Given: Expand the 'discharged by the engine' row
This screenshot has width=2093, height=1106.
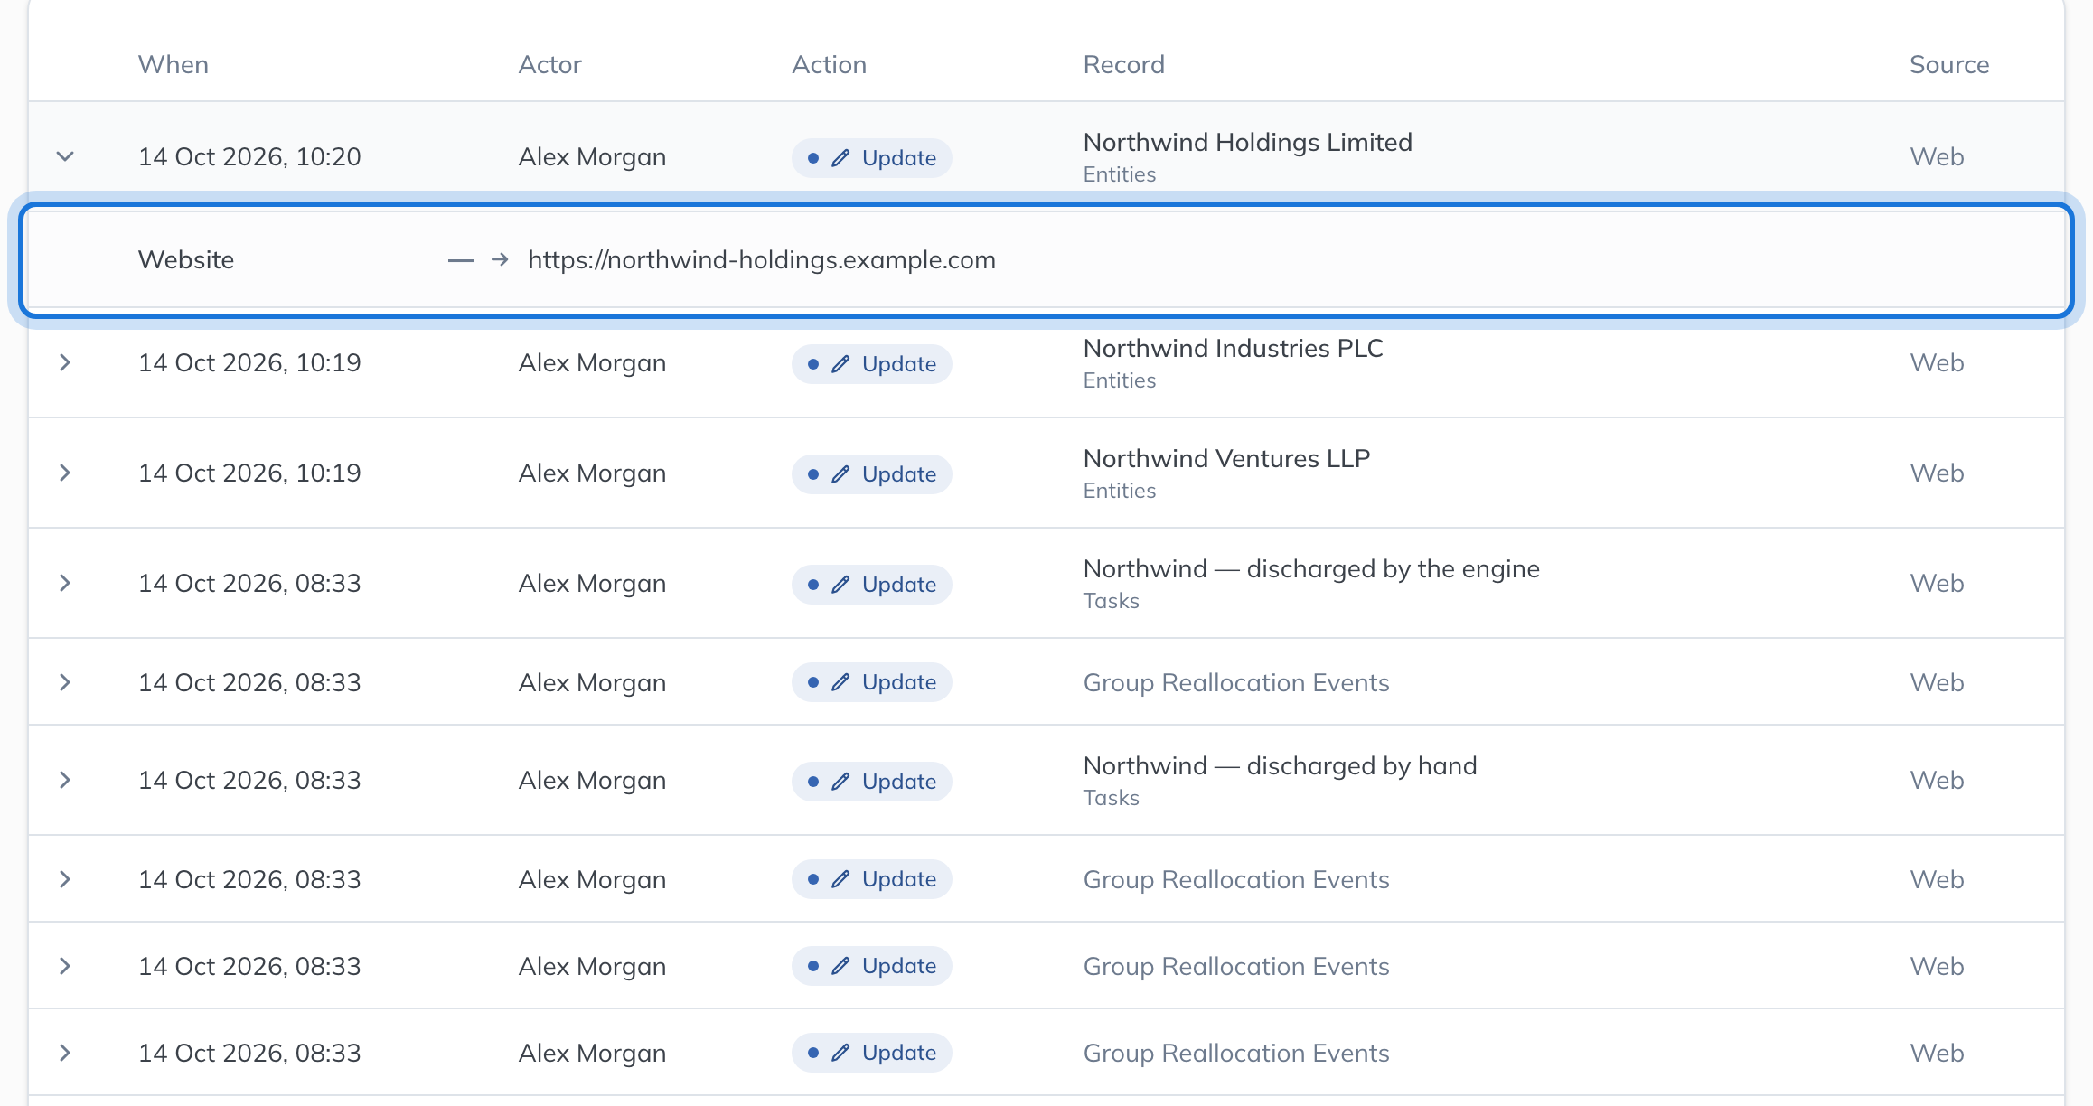Looking at the screenshot, I should tap(65, 583).
